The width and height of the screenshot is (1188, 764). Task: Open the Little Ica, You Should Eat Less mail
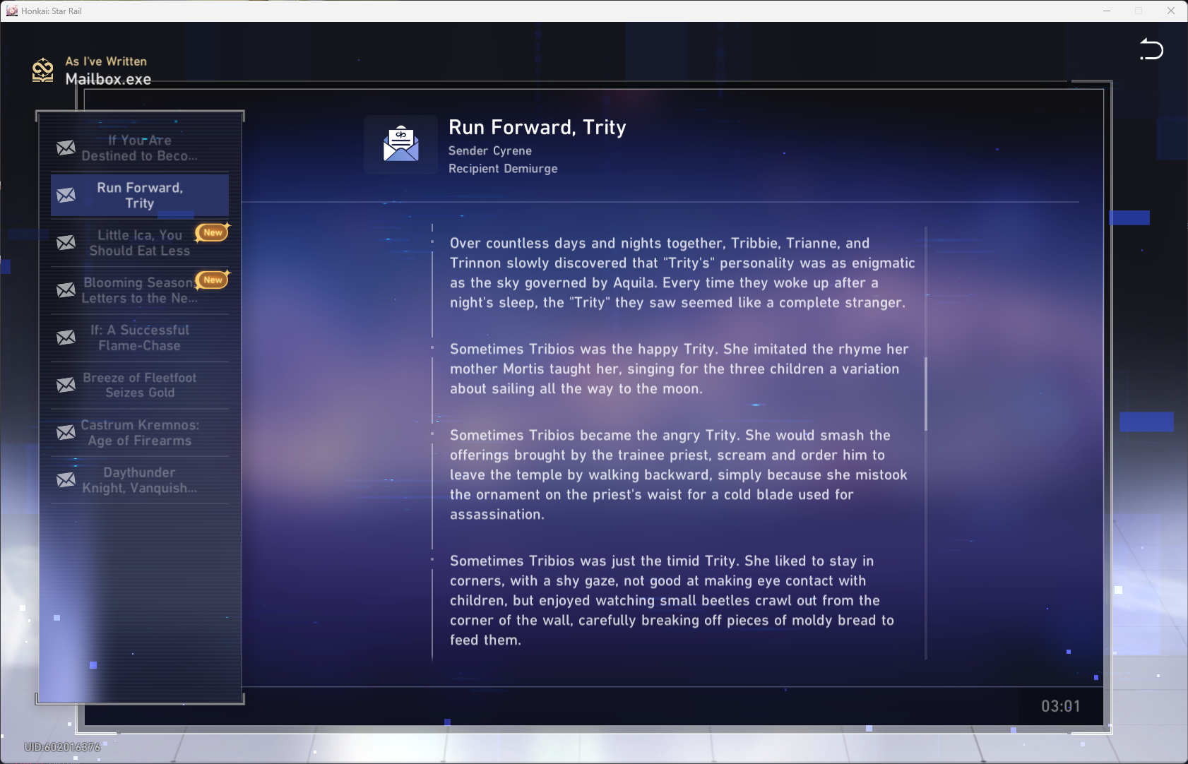point(140,243)
